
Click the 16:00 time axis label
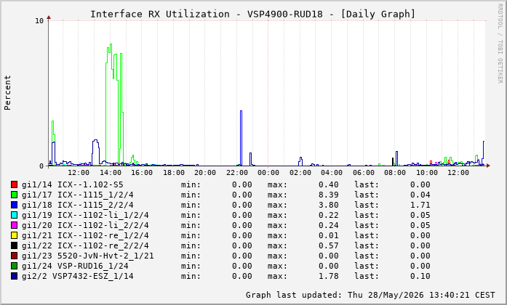(x=142, y=173)
